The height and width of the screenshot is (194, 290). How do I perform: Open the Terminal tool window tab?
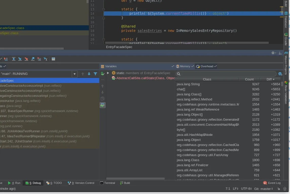[x=107, y=183]
